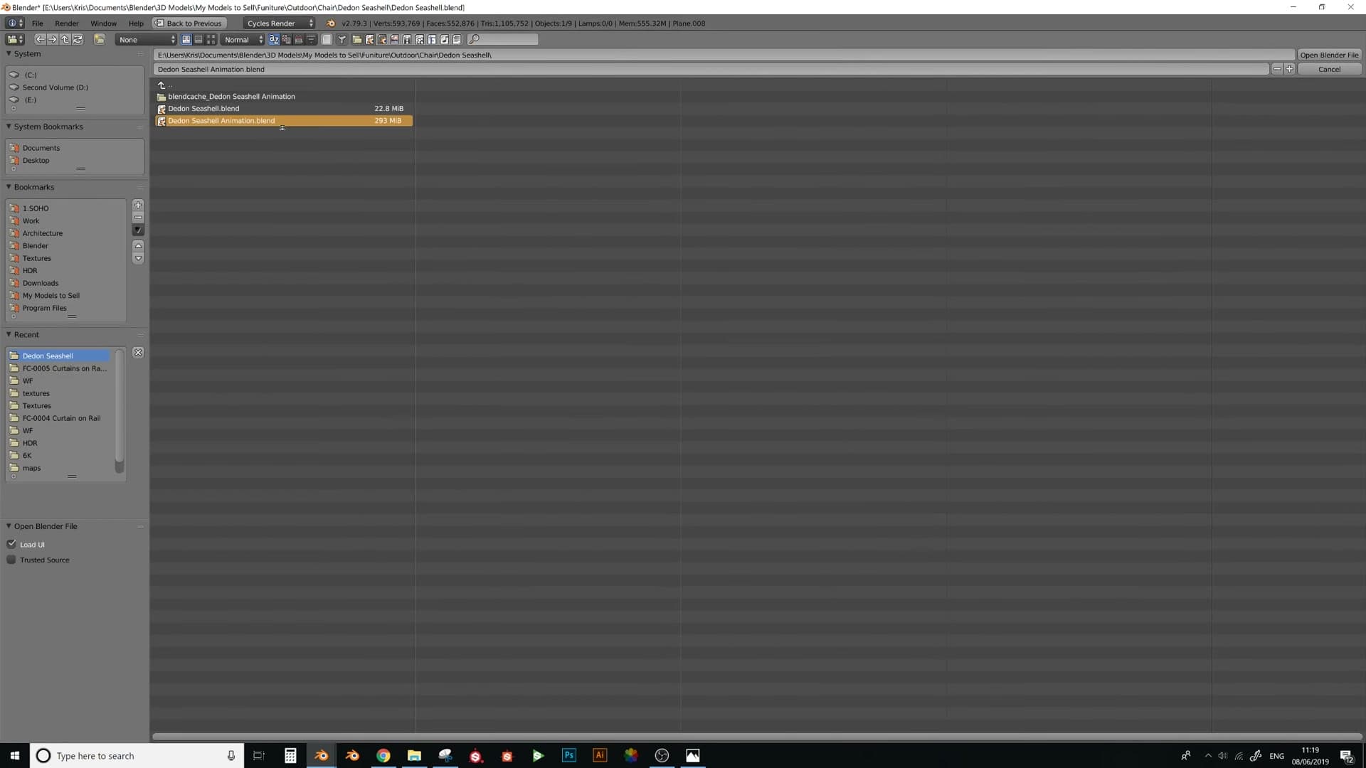Toggle script files filter icon
The width and height of the screenshot is (1366, 768).
[419, 40]
